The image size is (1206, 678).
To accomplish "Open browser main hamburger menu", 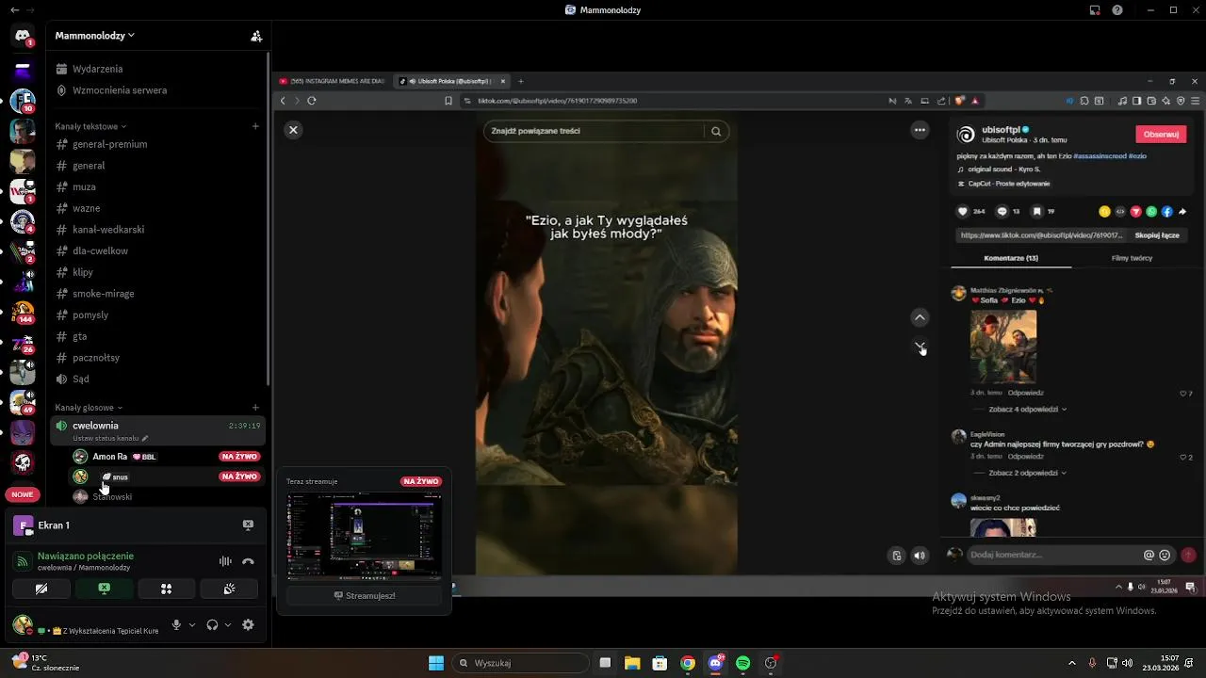I will [1196, 101].
